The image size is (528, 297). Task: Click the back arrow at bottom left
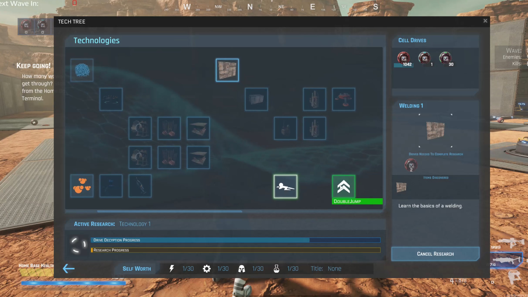click(68, 269)
